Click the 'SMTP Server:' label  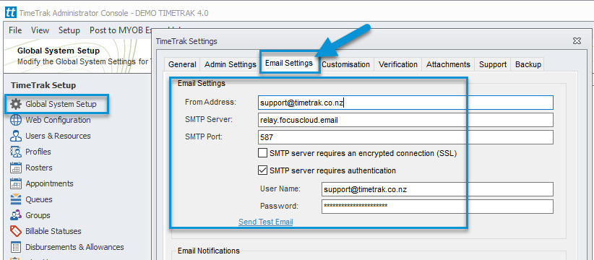pos(208,120)
